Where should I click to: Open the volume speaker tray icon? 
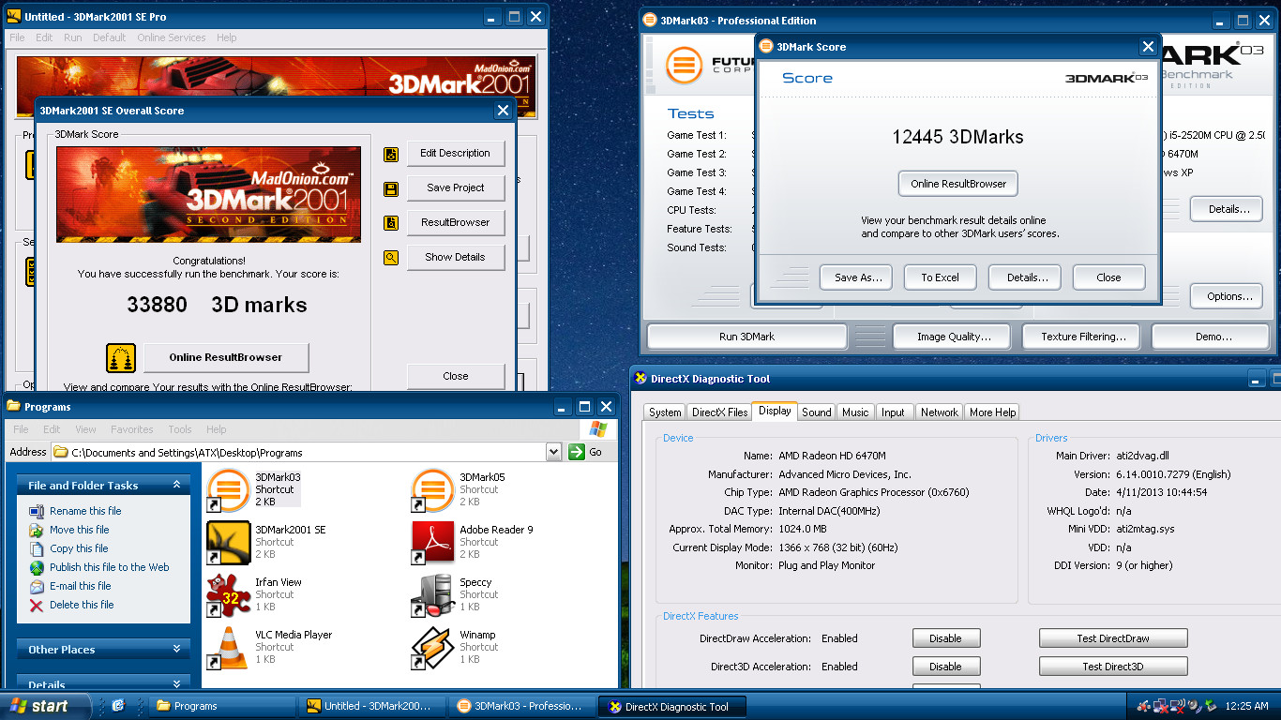(1194, 706)
